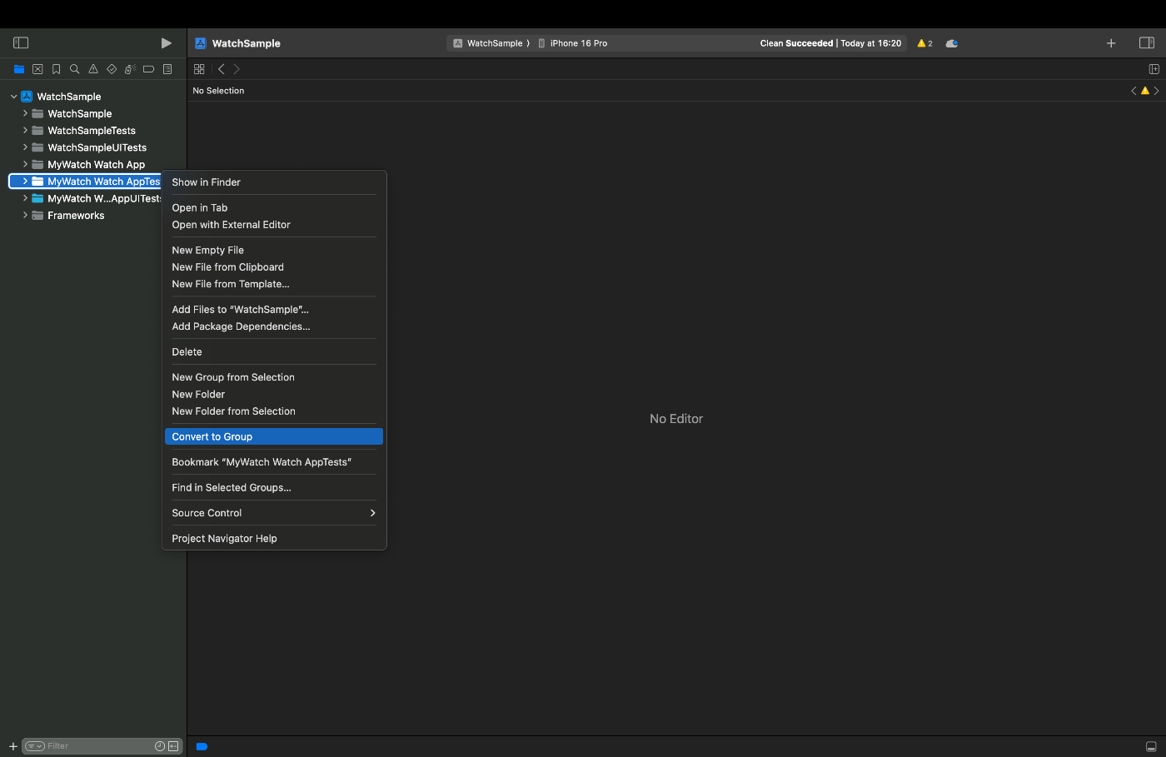This screenshot has height=757, width=1166.
Task: Go forward in editor history
Action: click(237, 69)
